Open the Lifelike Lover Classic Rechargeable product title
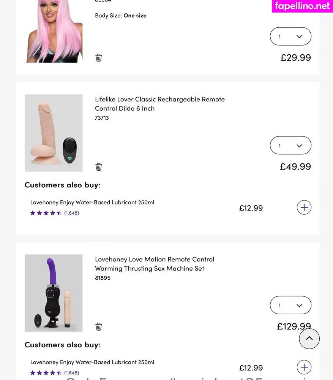Image resolution: width=333 pixels, height=380 pixels. click(x=159, y=104)
